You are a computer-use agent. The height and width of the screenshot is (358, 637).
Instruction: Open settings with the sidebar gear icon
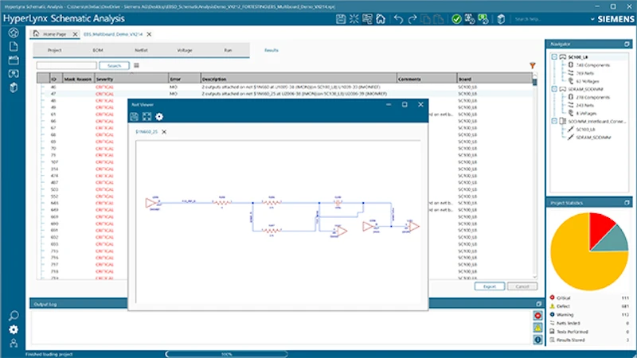point(14,329)
